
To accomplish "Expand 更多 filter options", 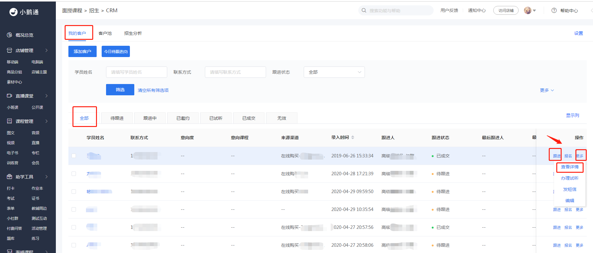I will pos(547,90).
